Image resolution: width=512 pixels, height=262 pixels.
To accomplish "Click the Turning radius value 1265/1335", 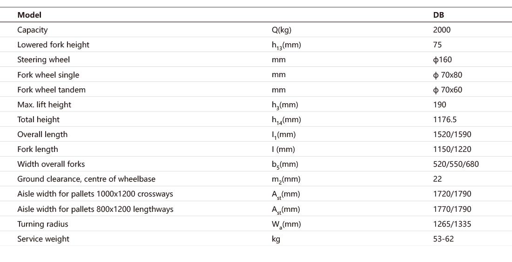I will point(452,224).
